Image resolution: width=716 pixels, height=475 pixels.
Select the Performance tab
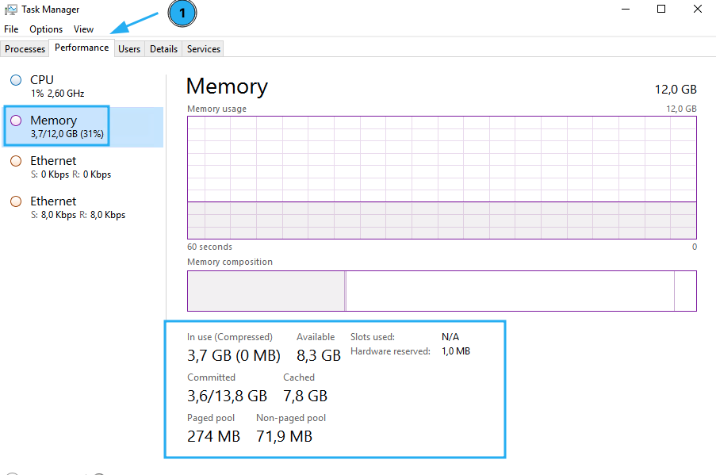[x=81, y=48]
